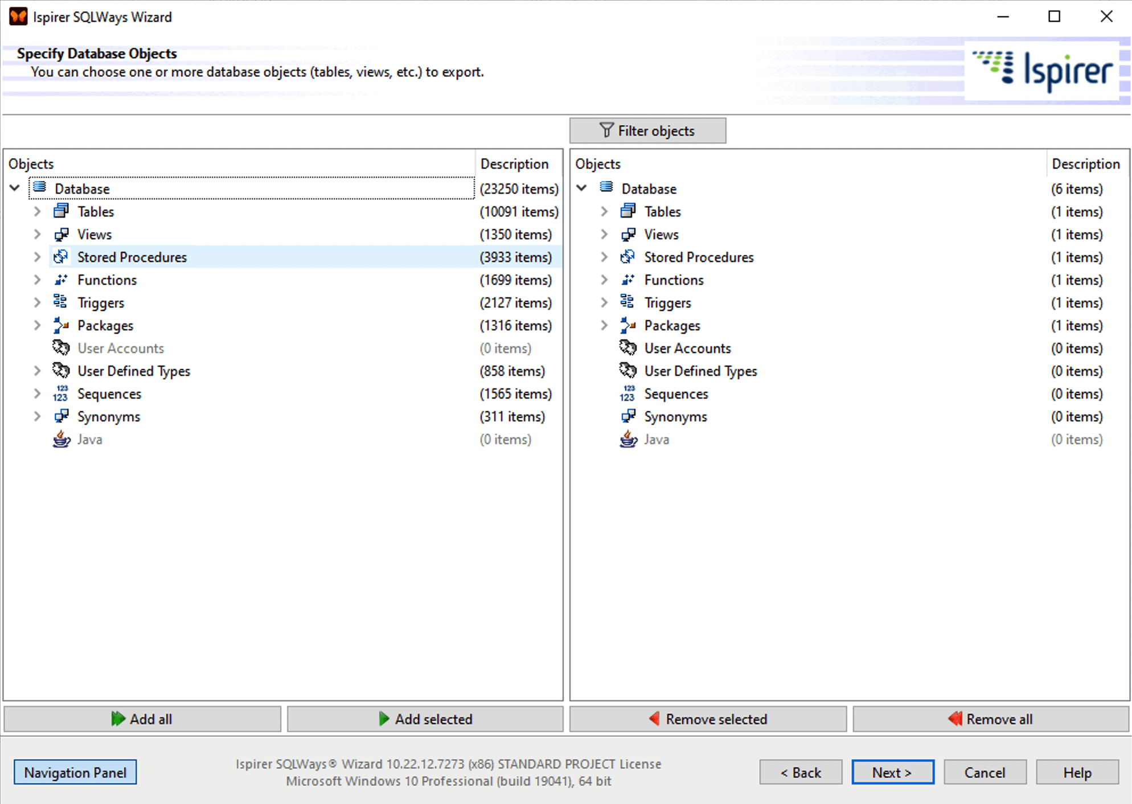Click the Synonyms icon in right pane

click(628, 416)
